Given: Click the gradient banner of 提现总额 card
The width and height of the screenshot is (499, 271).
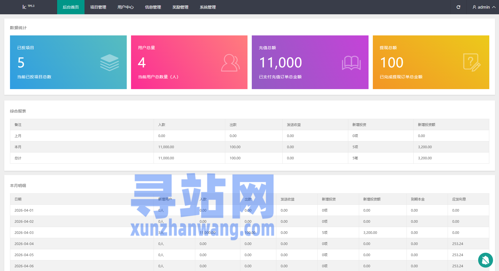Looking at the screenshot, I should click(431, 62).
